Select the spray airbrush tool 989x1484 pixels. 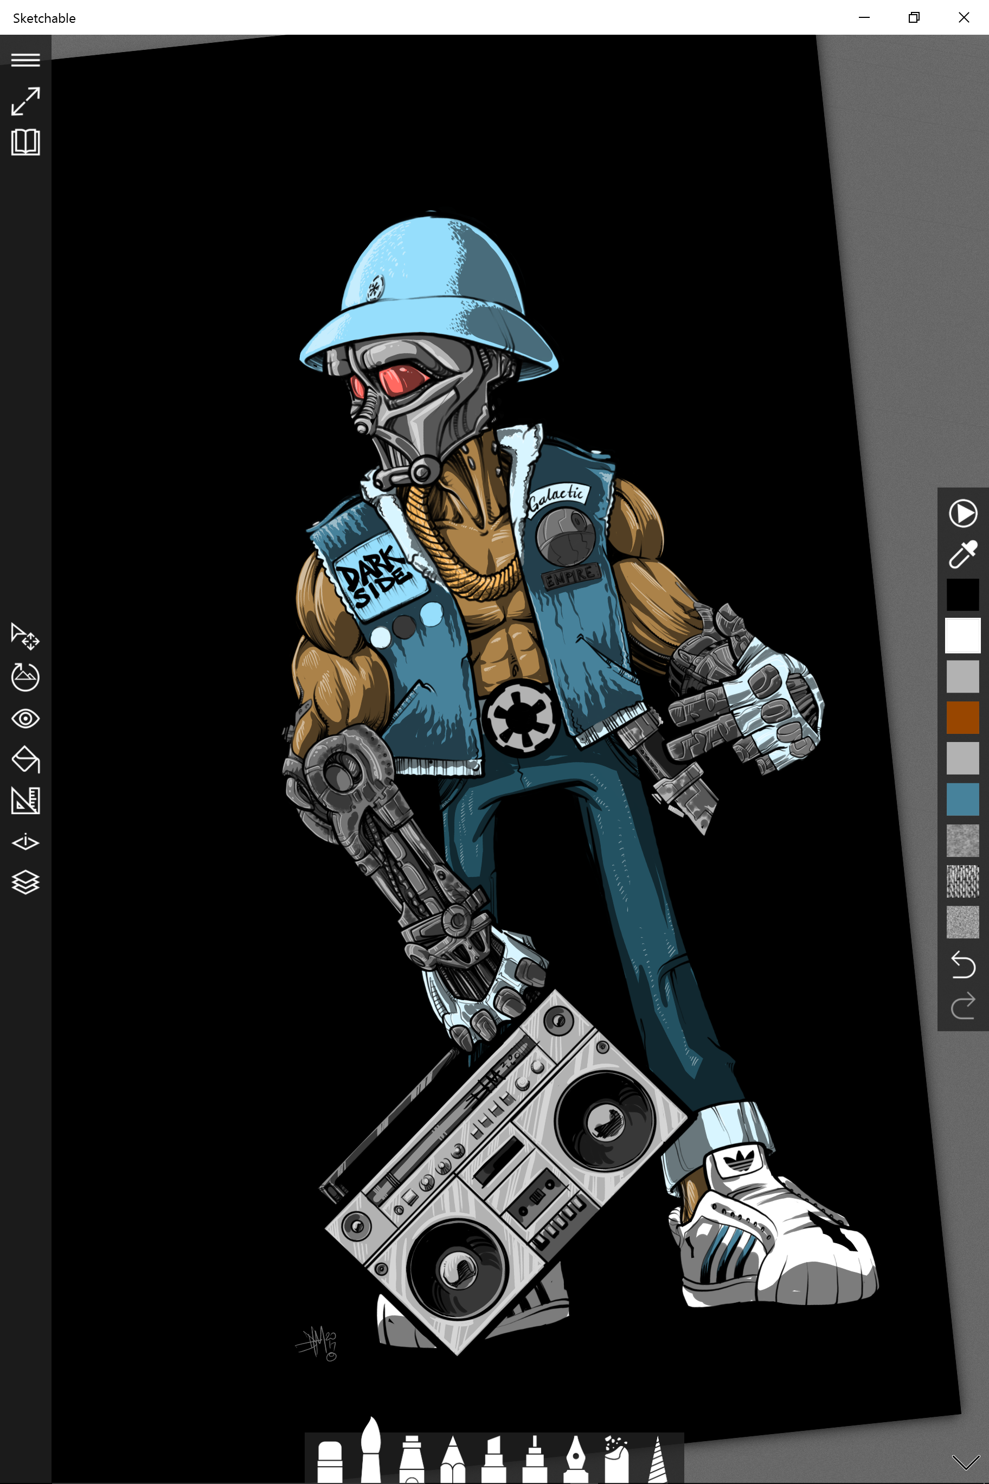click(616, 1459)
